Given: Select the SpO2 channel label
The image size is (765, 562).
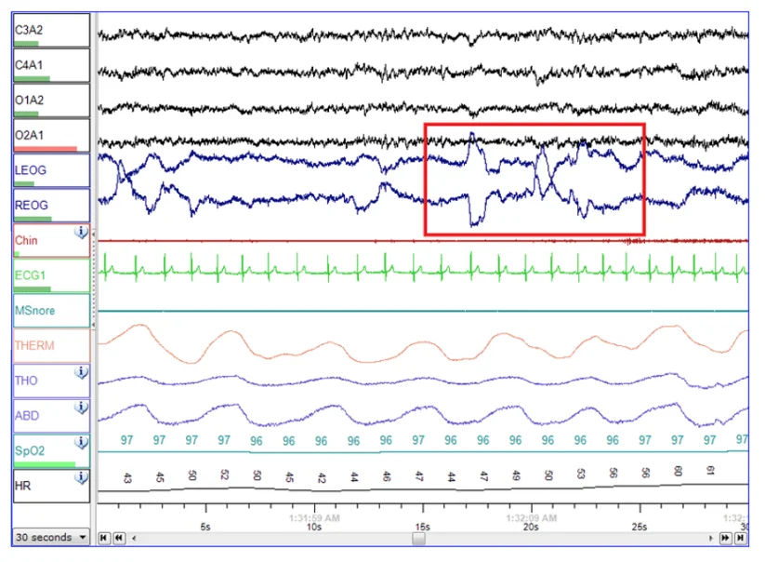Looking at the screenshot, I should [x=51, y=451].
